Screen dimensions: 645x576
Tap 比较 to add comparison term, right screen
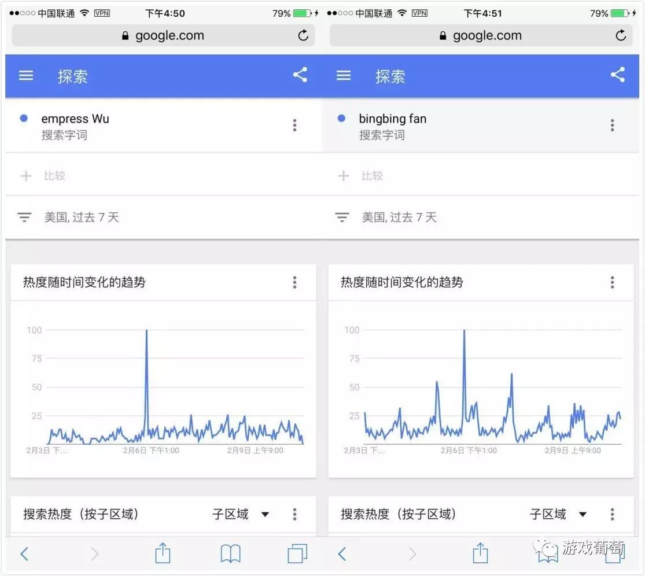tap(373, 176)
